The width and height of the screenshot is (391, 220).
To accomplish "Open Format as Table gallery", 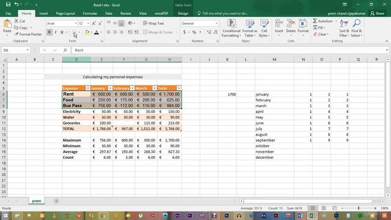I will tap(250, 28).
